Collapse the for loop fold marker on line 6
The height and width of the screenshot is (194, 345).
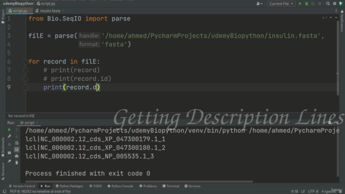[x=25, y=62]
